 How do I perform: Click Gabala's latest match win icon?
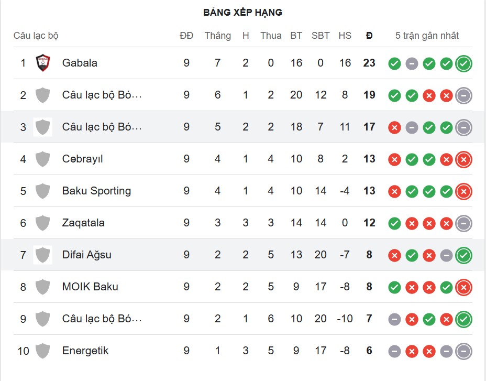[x=463, y=64]
